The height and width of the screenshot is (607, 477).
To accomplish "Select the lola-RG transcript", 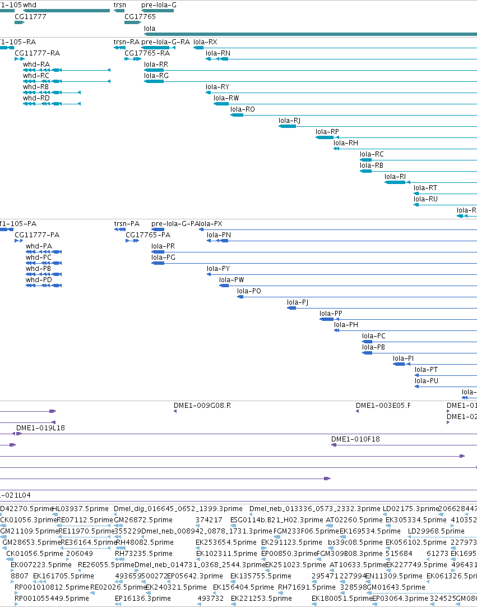I will click(311, 81).
